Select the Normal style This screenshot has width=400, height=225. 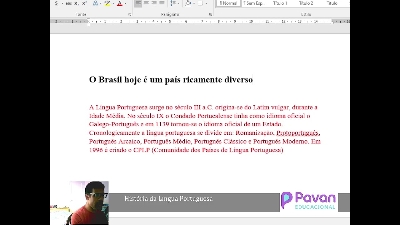click(x=228, y=3)
